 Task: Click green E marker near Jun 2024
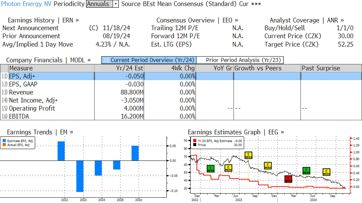(x=306, y=170)
